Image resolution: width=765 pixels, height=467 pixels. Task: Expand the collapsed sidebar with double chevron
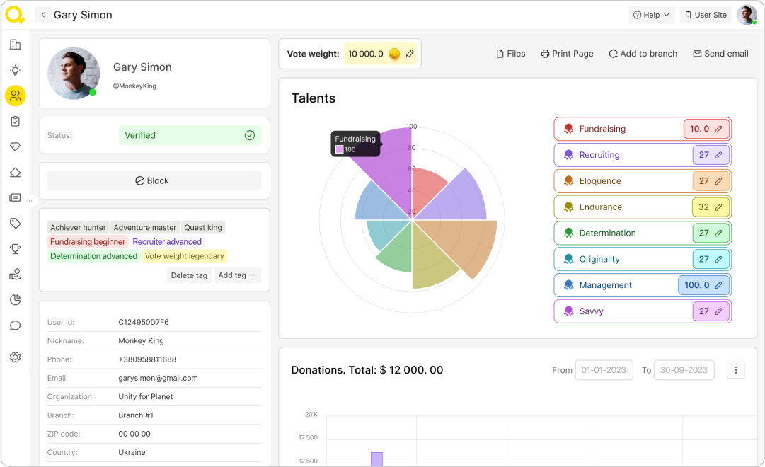(x=30, y=201)
